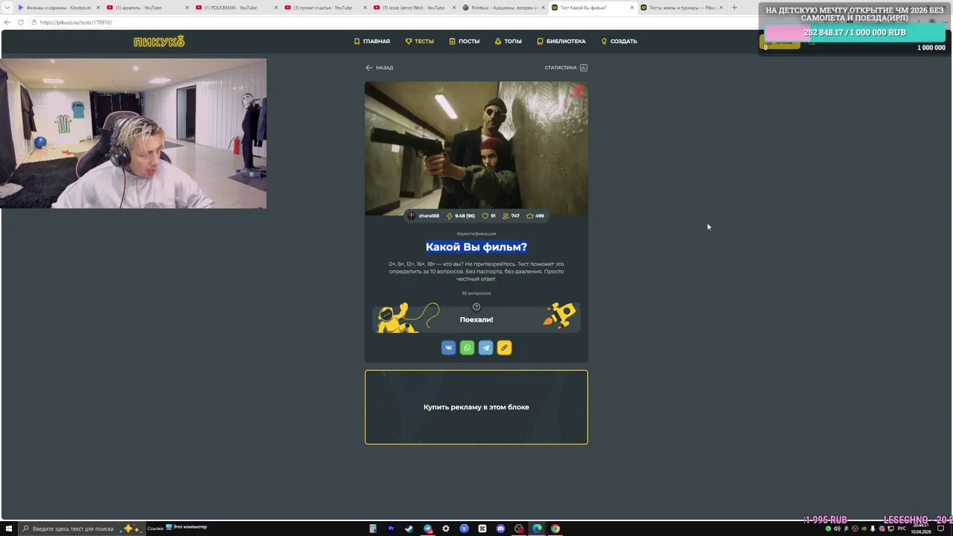
Task: Open Microsoft Edge from the taskbar
Action: [x=537, y=529]
